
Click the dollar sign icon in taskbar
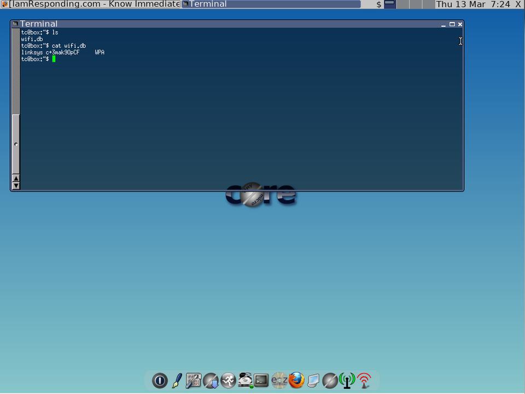[x=378, y=4]
